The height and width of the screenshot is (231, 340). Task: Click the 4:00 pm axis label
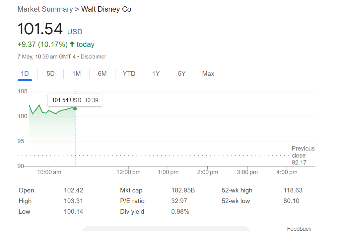pos(287,172)
